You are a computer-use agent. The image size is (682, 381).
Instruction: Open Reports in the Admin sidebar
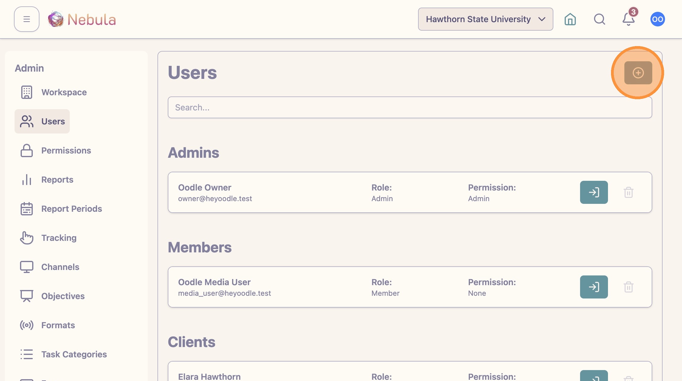47,180
